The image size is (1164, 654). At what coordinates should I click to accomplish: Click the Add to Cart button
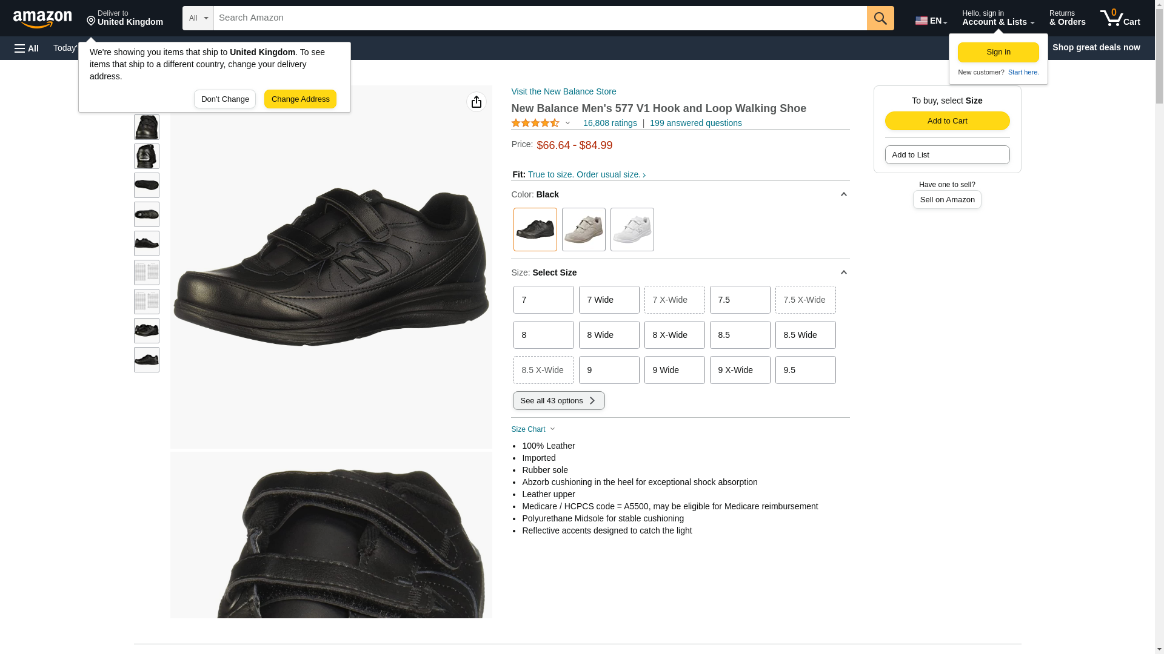[x=947, y=121]
